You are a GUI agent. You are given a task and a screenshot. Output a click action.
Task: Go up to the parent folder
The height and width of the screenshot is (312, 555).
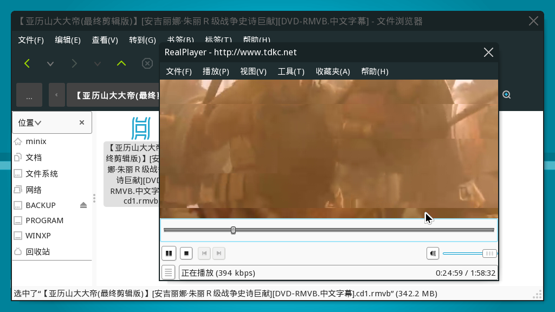tap(121, 63)
